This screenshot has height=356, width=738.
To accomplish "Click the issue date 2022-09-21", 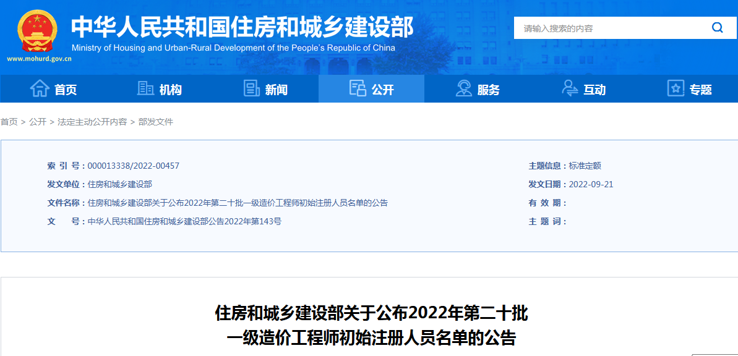I will click(x=591, y=184).
